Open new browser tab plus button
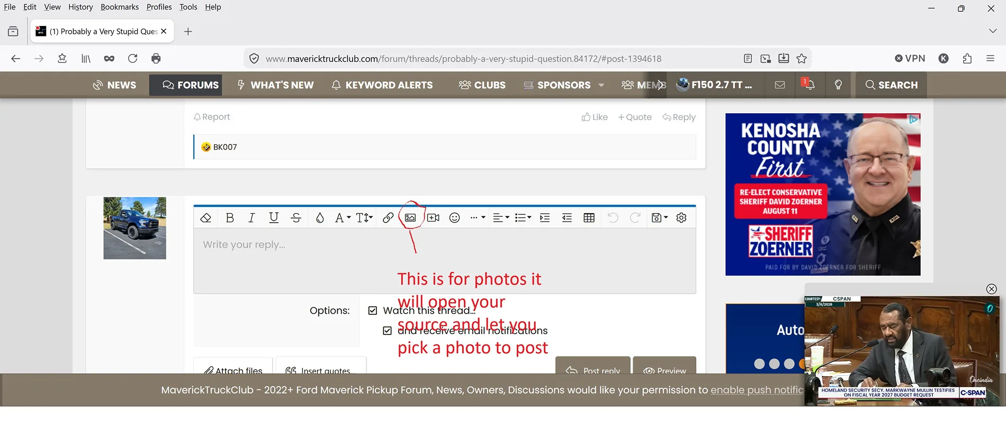This screenshot has width=1006, height=438. (x=188, y=32)
